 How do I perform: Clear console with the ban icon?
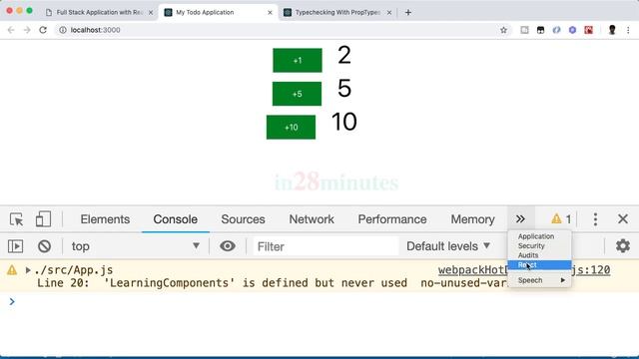[44, 246]
